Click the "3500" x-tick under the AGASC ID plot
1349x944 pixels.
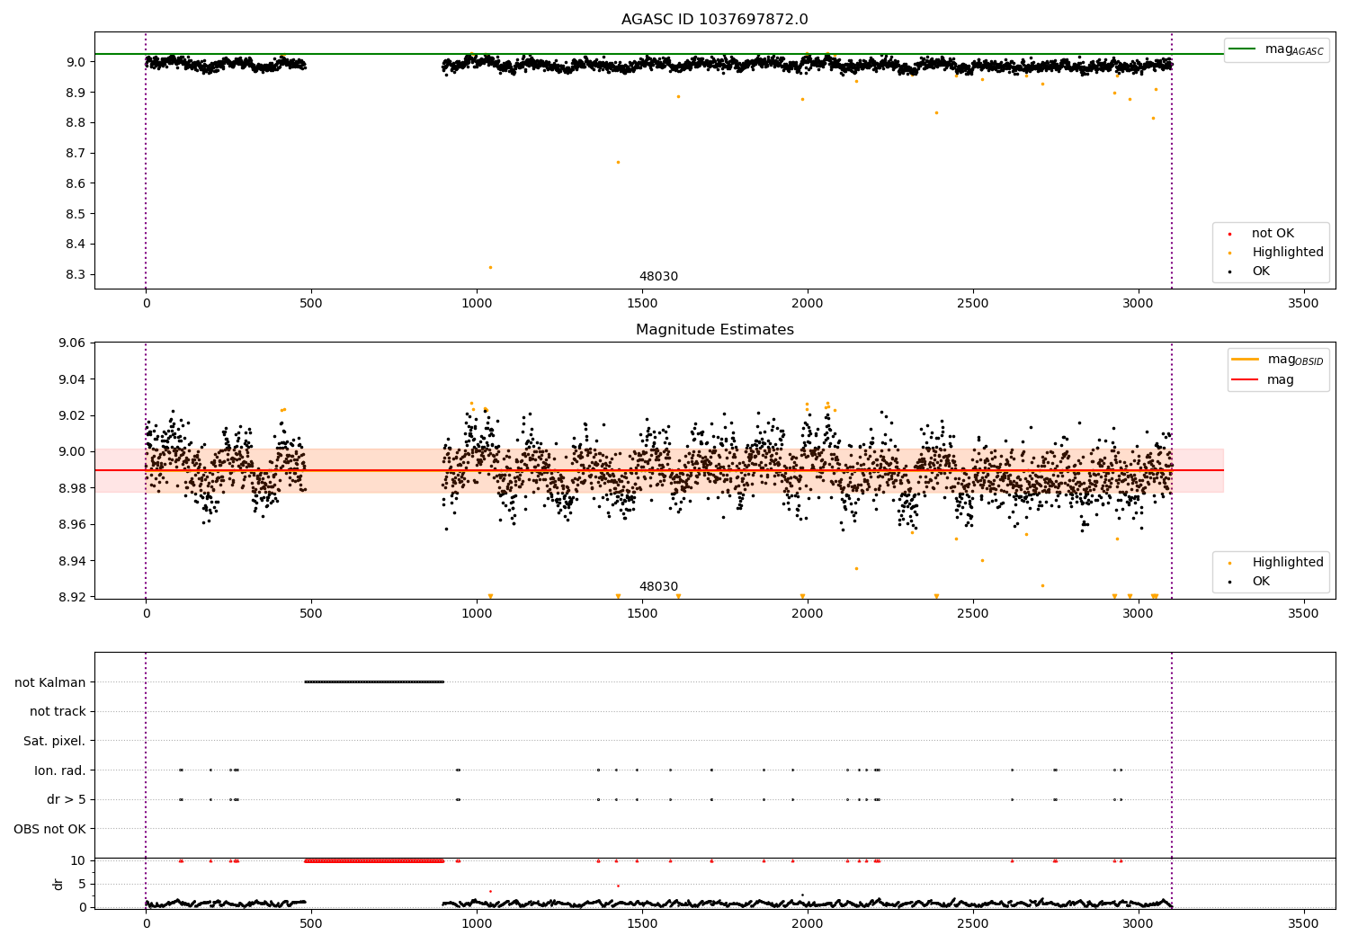tap(1303, 304)
